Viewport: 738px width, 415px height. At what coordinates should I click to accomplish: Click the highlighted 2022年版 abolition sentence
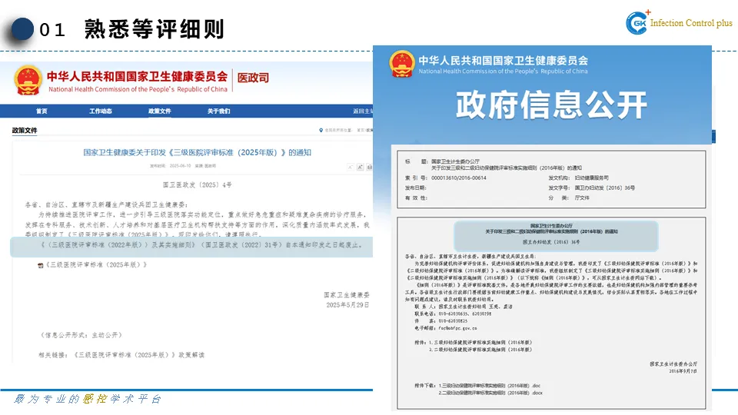(x=191, y=247)
